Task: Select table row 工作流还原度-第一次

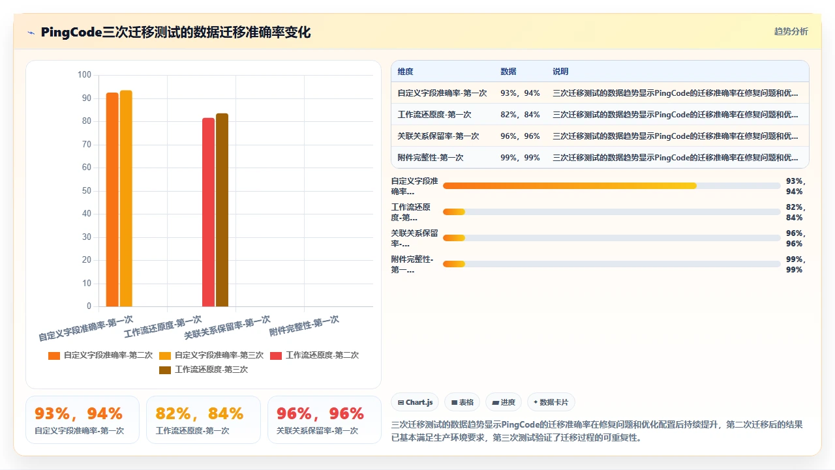Action: (x=600, y=115)
